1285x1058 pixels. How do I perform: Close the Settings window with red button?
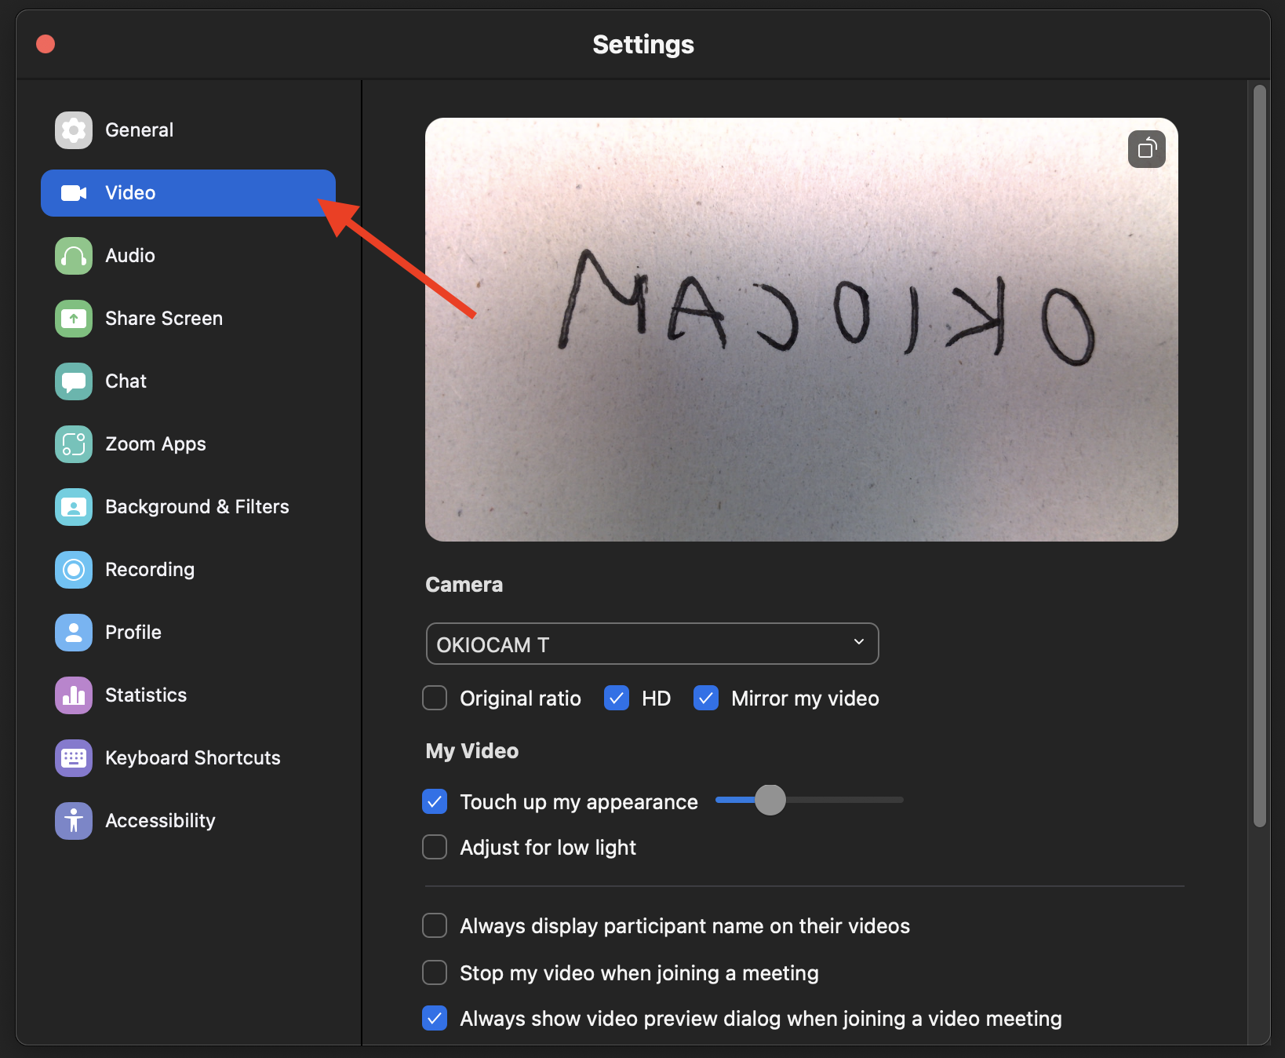point(46,44)
